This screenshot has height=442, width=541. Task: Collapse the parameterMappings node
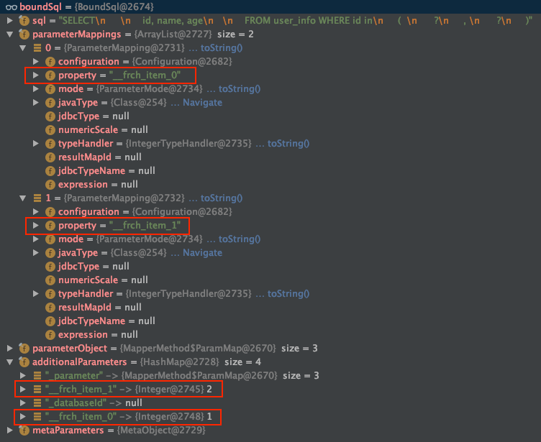pyautogui.click(x=9, y=34)
